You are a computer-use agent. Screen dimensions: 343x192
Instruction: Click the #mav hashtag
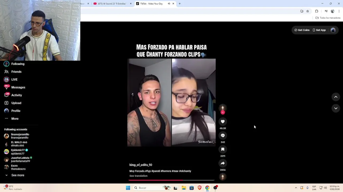click(x=175, y=171)
